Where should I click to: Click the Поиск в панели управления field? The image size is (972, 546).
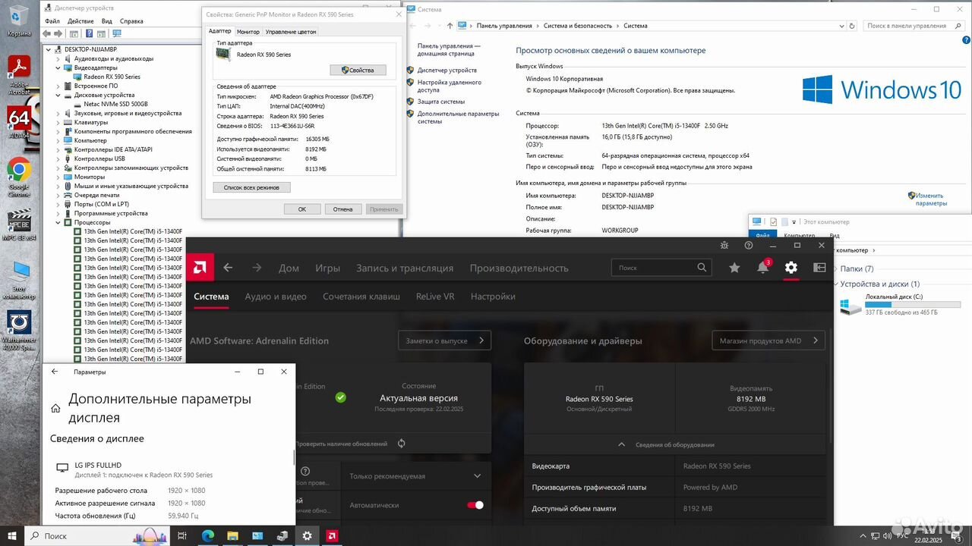[913, 26]
